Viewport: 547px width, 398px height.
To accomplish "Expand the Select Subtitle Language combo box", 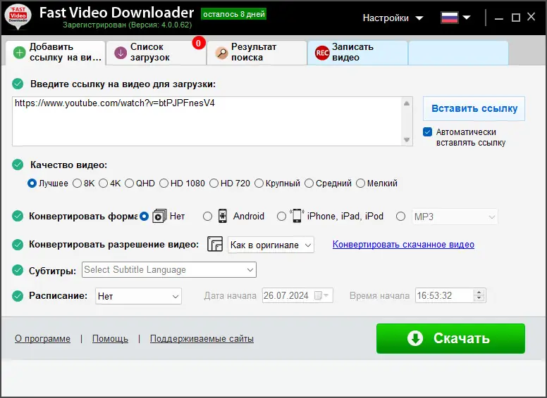I will pyautogui.click(x=169, y=270).
